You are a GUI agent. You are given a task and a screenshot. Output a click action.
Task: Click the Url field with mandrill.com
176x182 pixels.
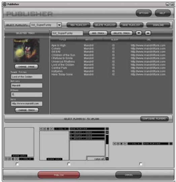click(x=27, y=104)
